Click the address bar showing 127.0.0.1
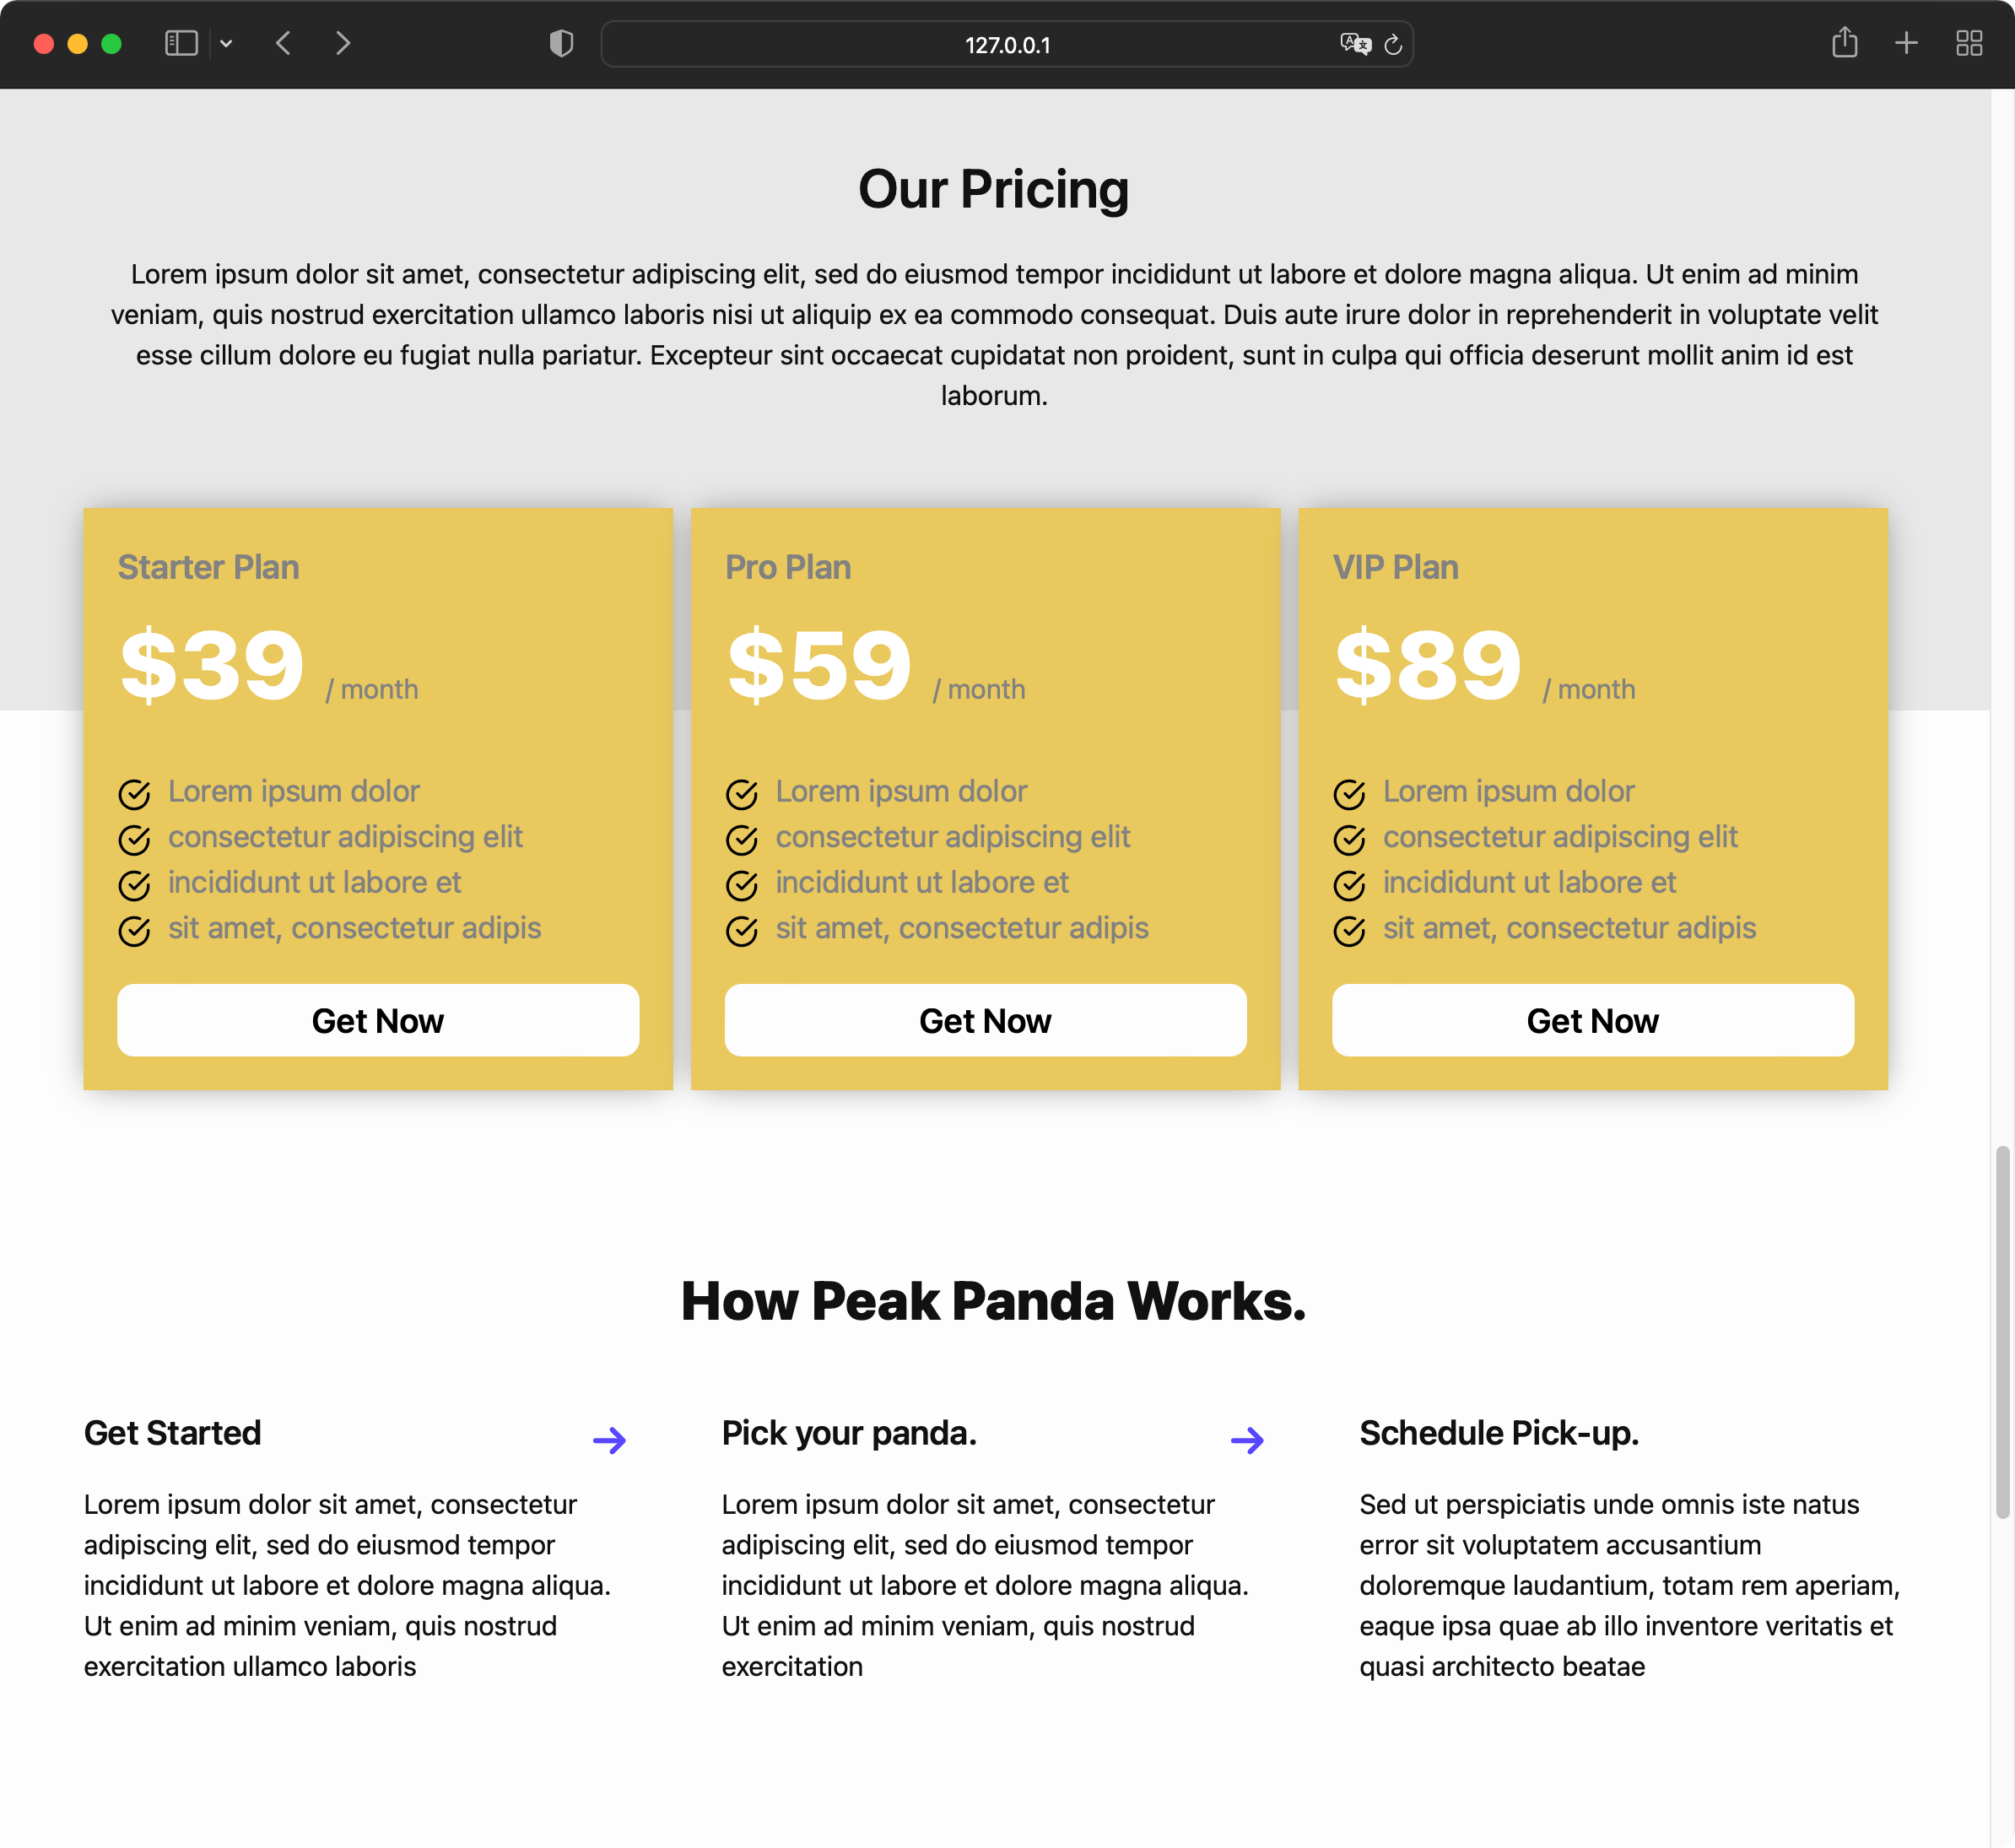The width and height of the screenshot is (2015, 1848). (x=1007, y=44)
